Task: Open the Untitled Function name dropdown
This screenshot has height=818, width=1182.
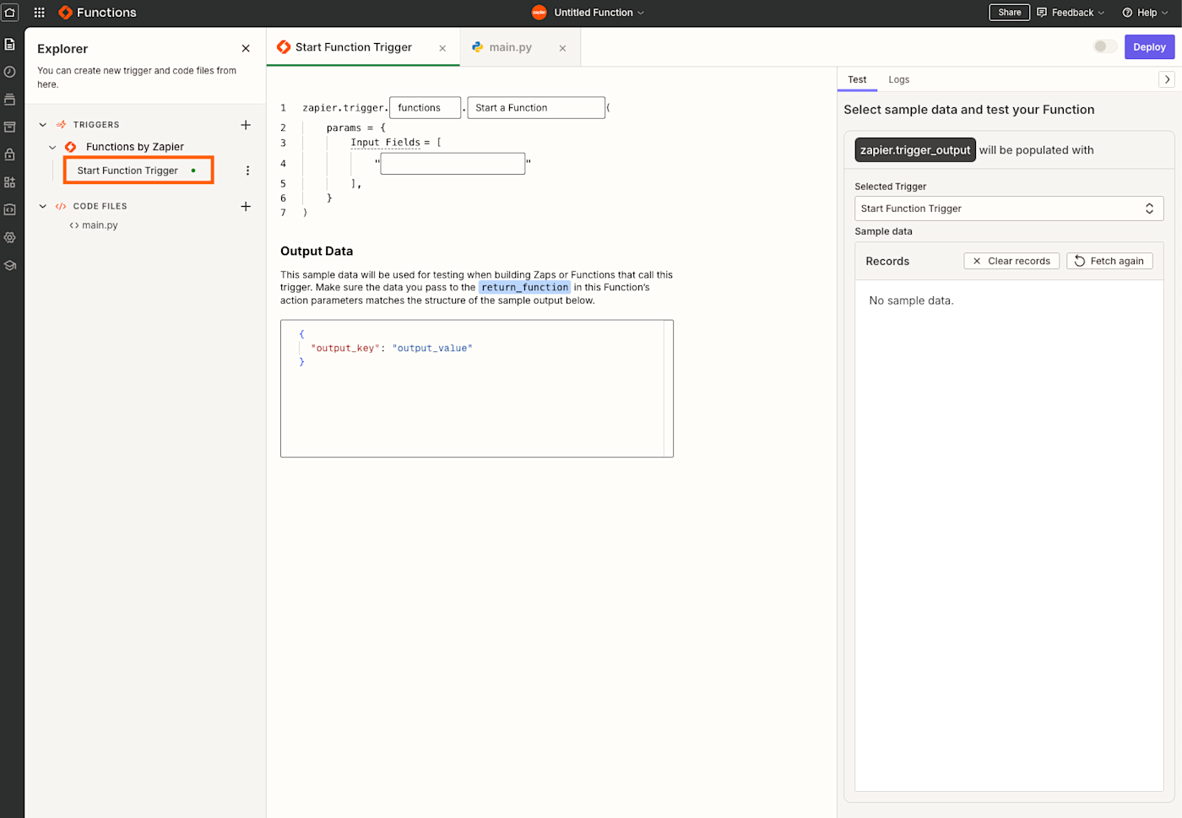Action: pos(599,13)
